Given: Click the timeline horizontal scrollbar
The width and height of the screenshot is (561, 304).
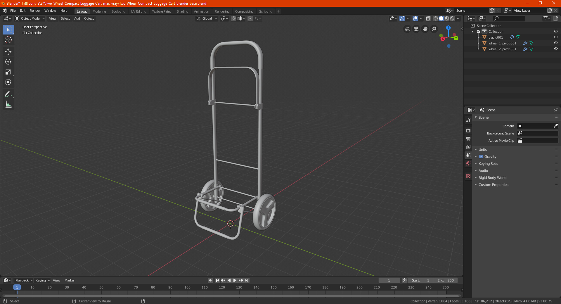Looking at the screenshot, I should coord(231,296).
